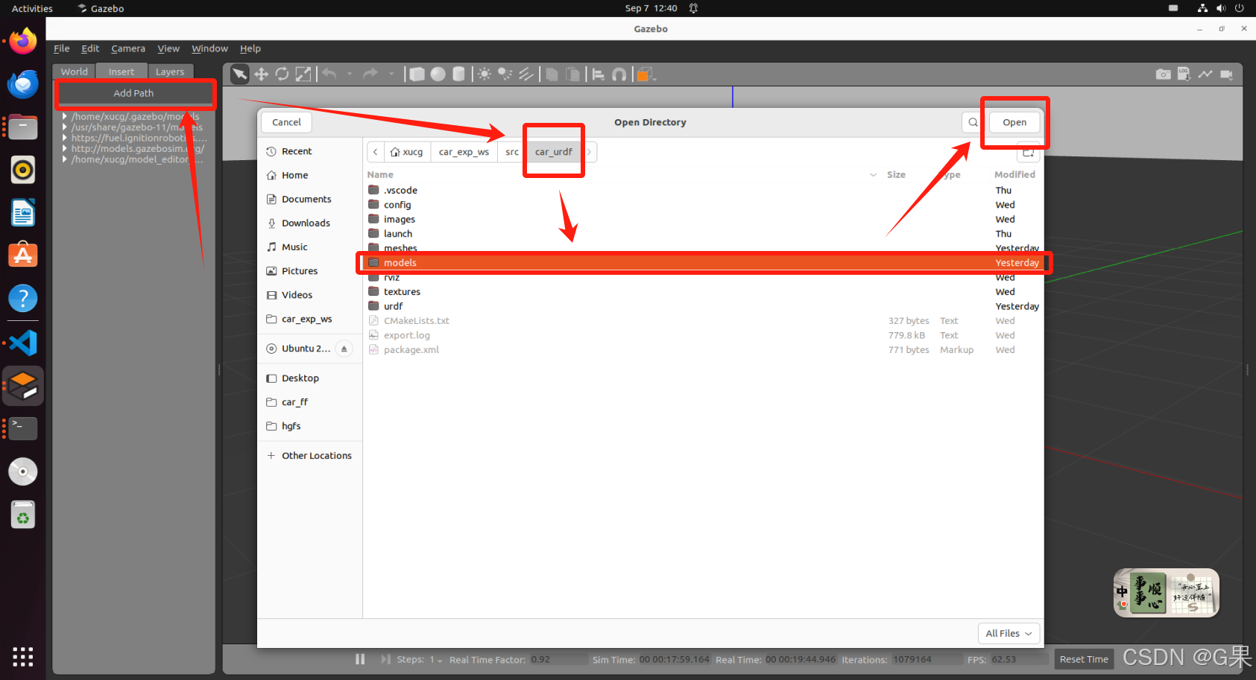The width and height of the screenshot is (1256, 680).
Task: Expand the /usr/share/gazebo-11/models path
Action: click(x=65, y=127)
